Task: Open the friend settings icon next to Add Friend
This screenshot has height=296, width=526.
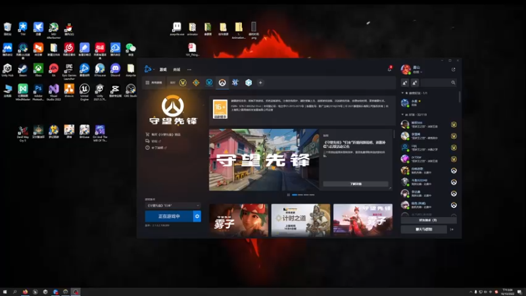Action: pos(415,83)
